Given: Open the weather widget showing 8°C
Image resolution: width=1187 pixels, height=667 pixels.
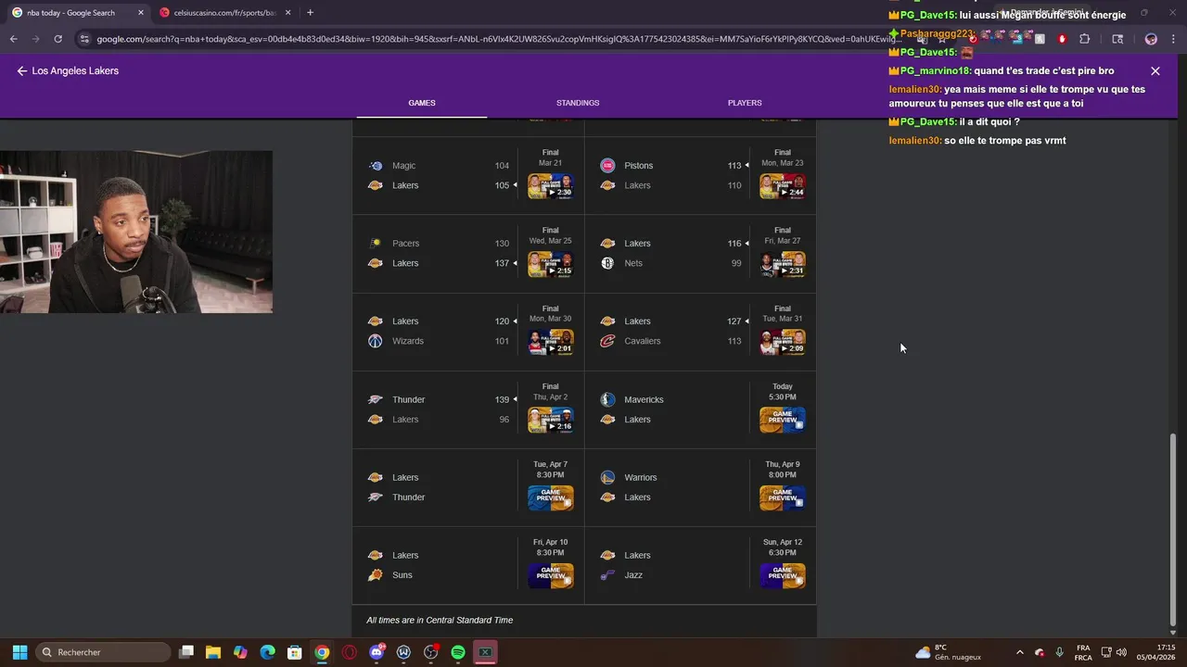Looking at the screenshot, I should [x=948, y=652].
